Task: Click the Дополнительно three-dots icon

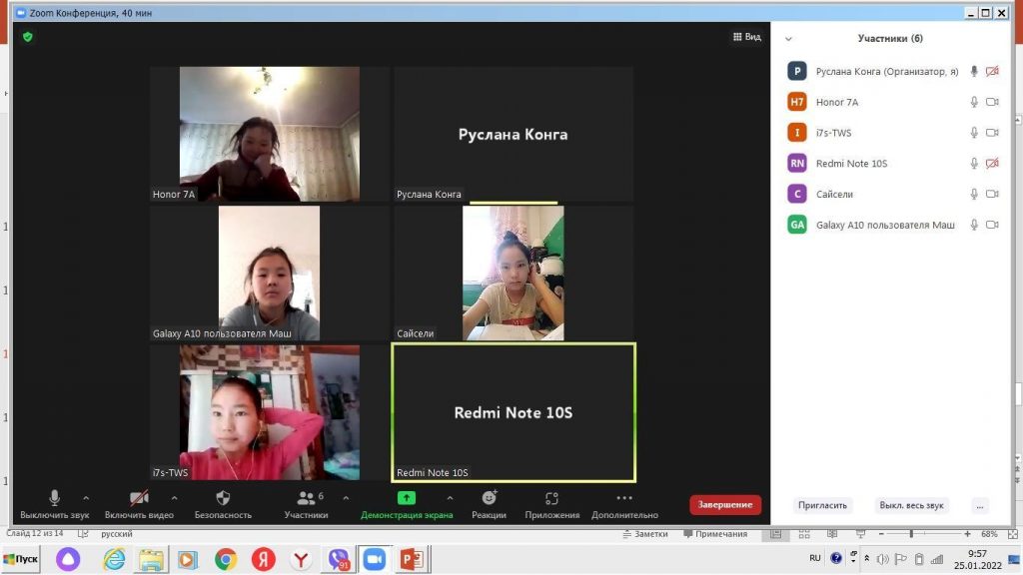Action: [624, 497]
